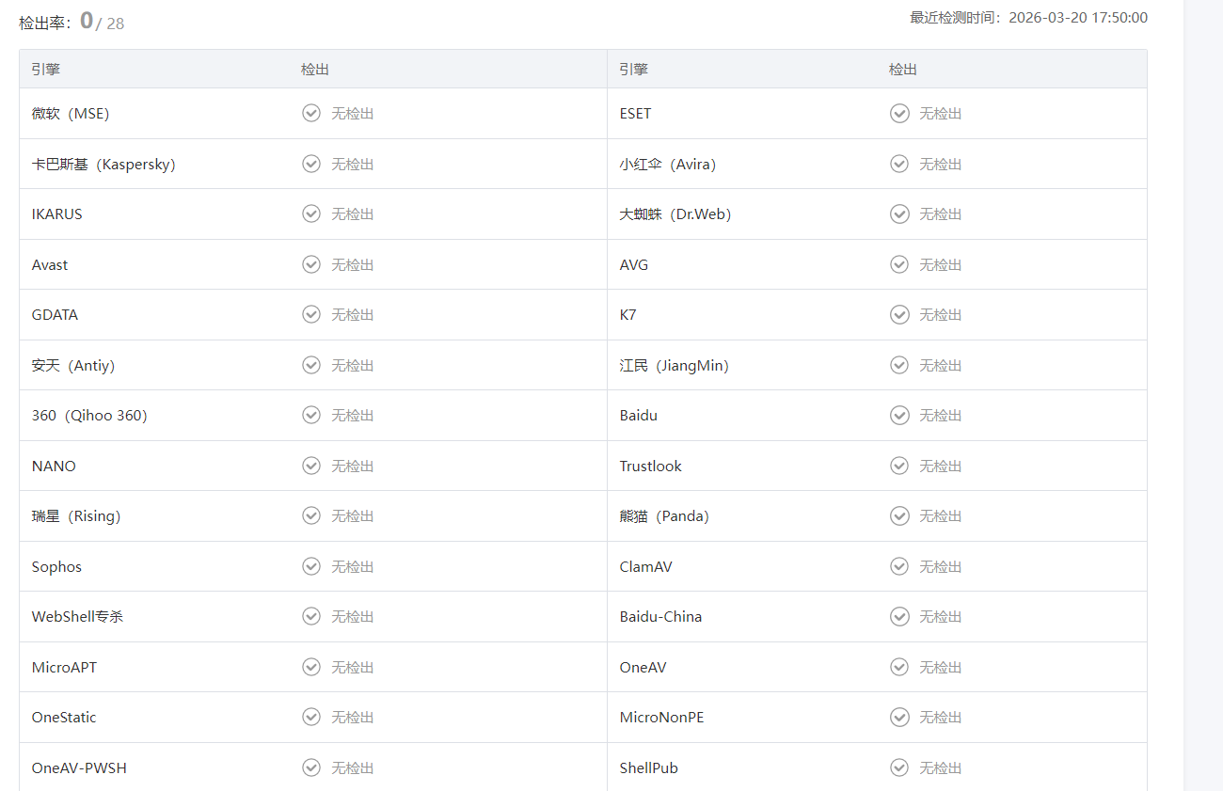Screen dimensions: 1223x791
Task: Click the 检出率 0 / 28 detection count
Action: click(71, 22)
